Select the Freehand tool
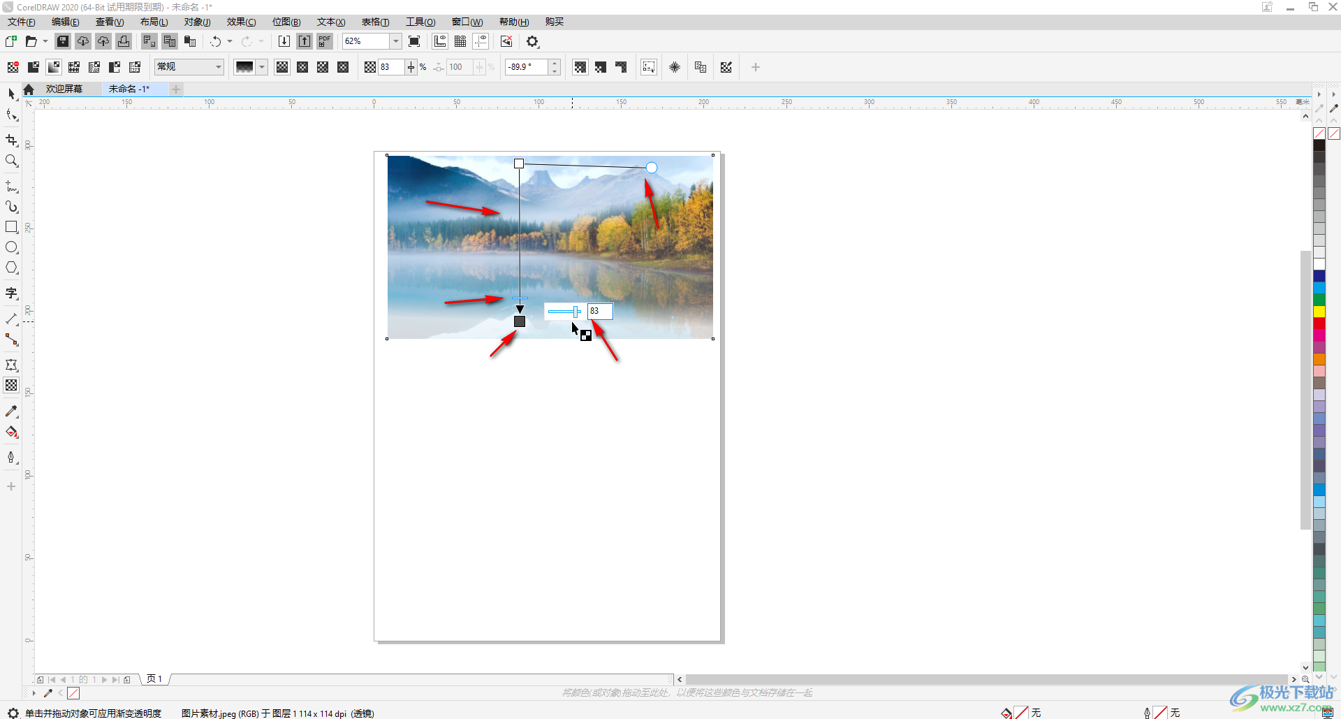1341x719 pixels. pos(11,187)
